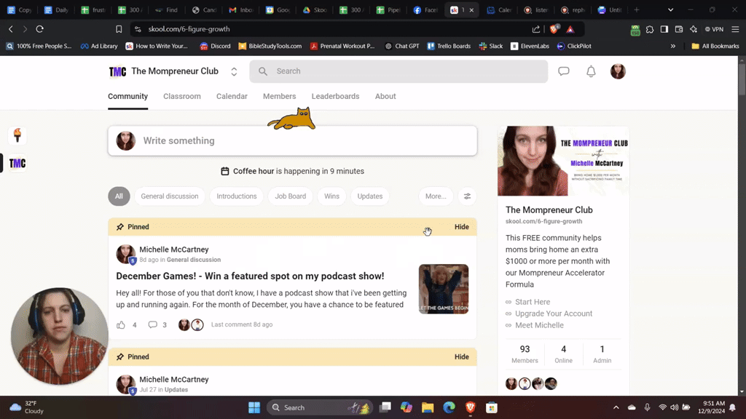
Task: Open the Brave VPN button
Action: (714, 29)
